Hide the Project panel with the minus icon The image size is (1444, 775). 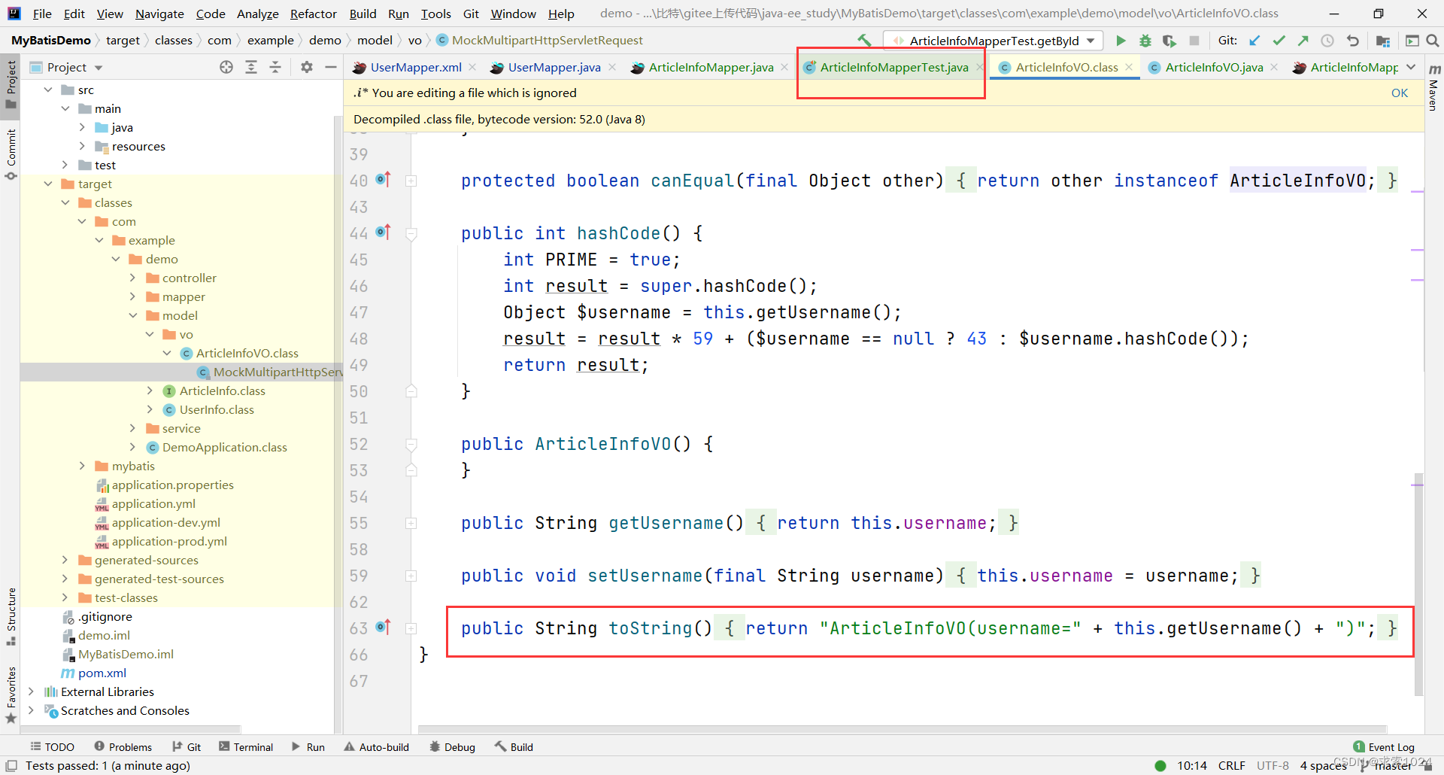[330, 67]
